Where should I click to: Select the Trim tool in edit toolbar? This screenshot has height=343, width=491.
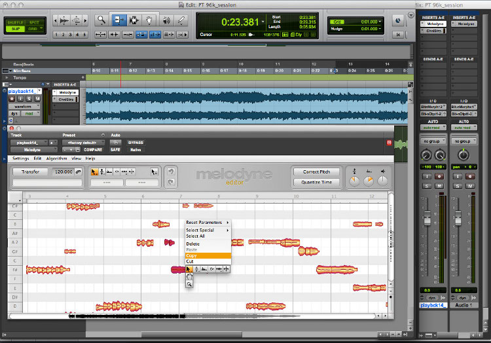(x=119, y=20)
